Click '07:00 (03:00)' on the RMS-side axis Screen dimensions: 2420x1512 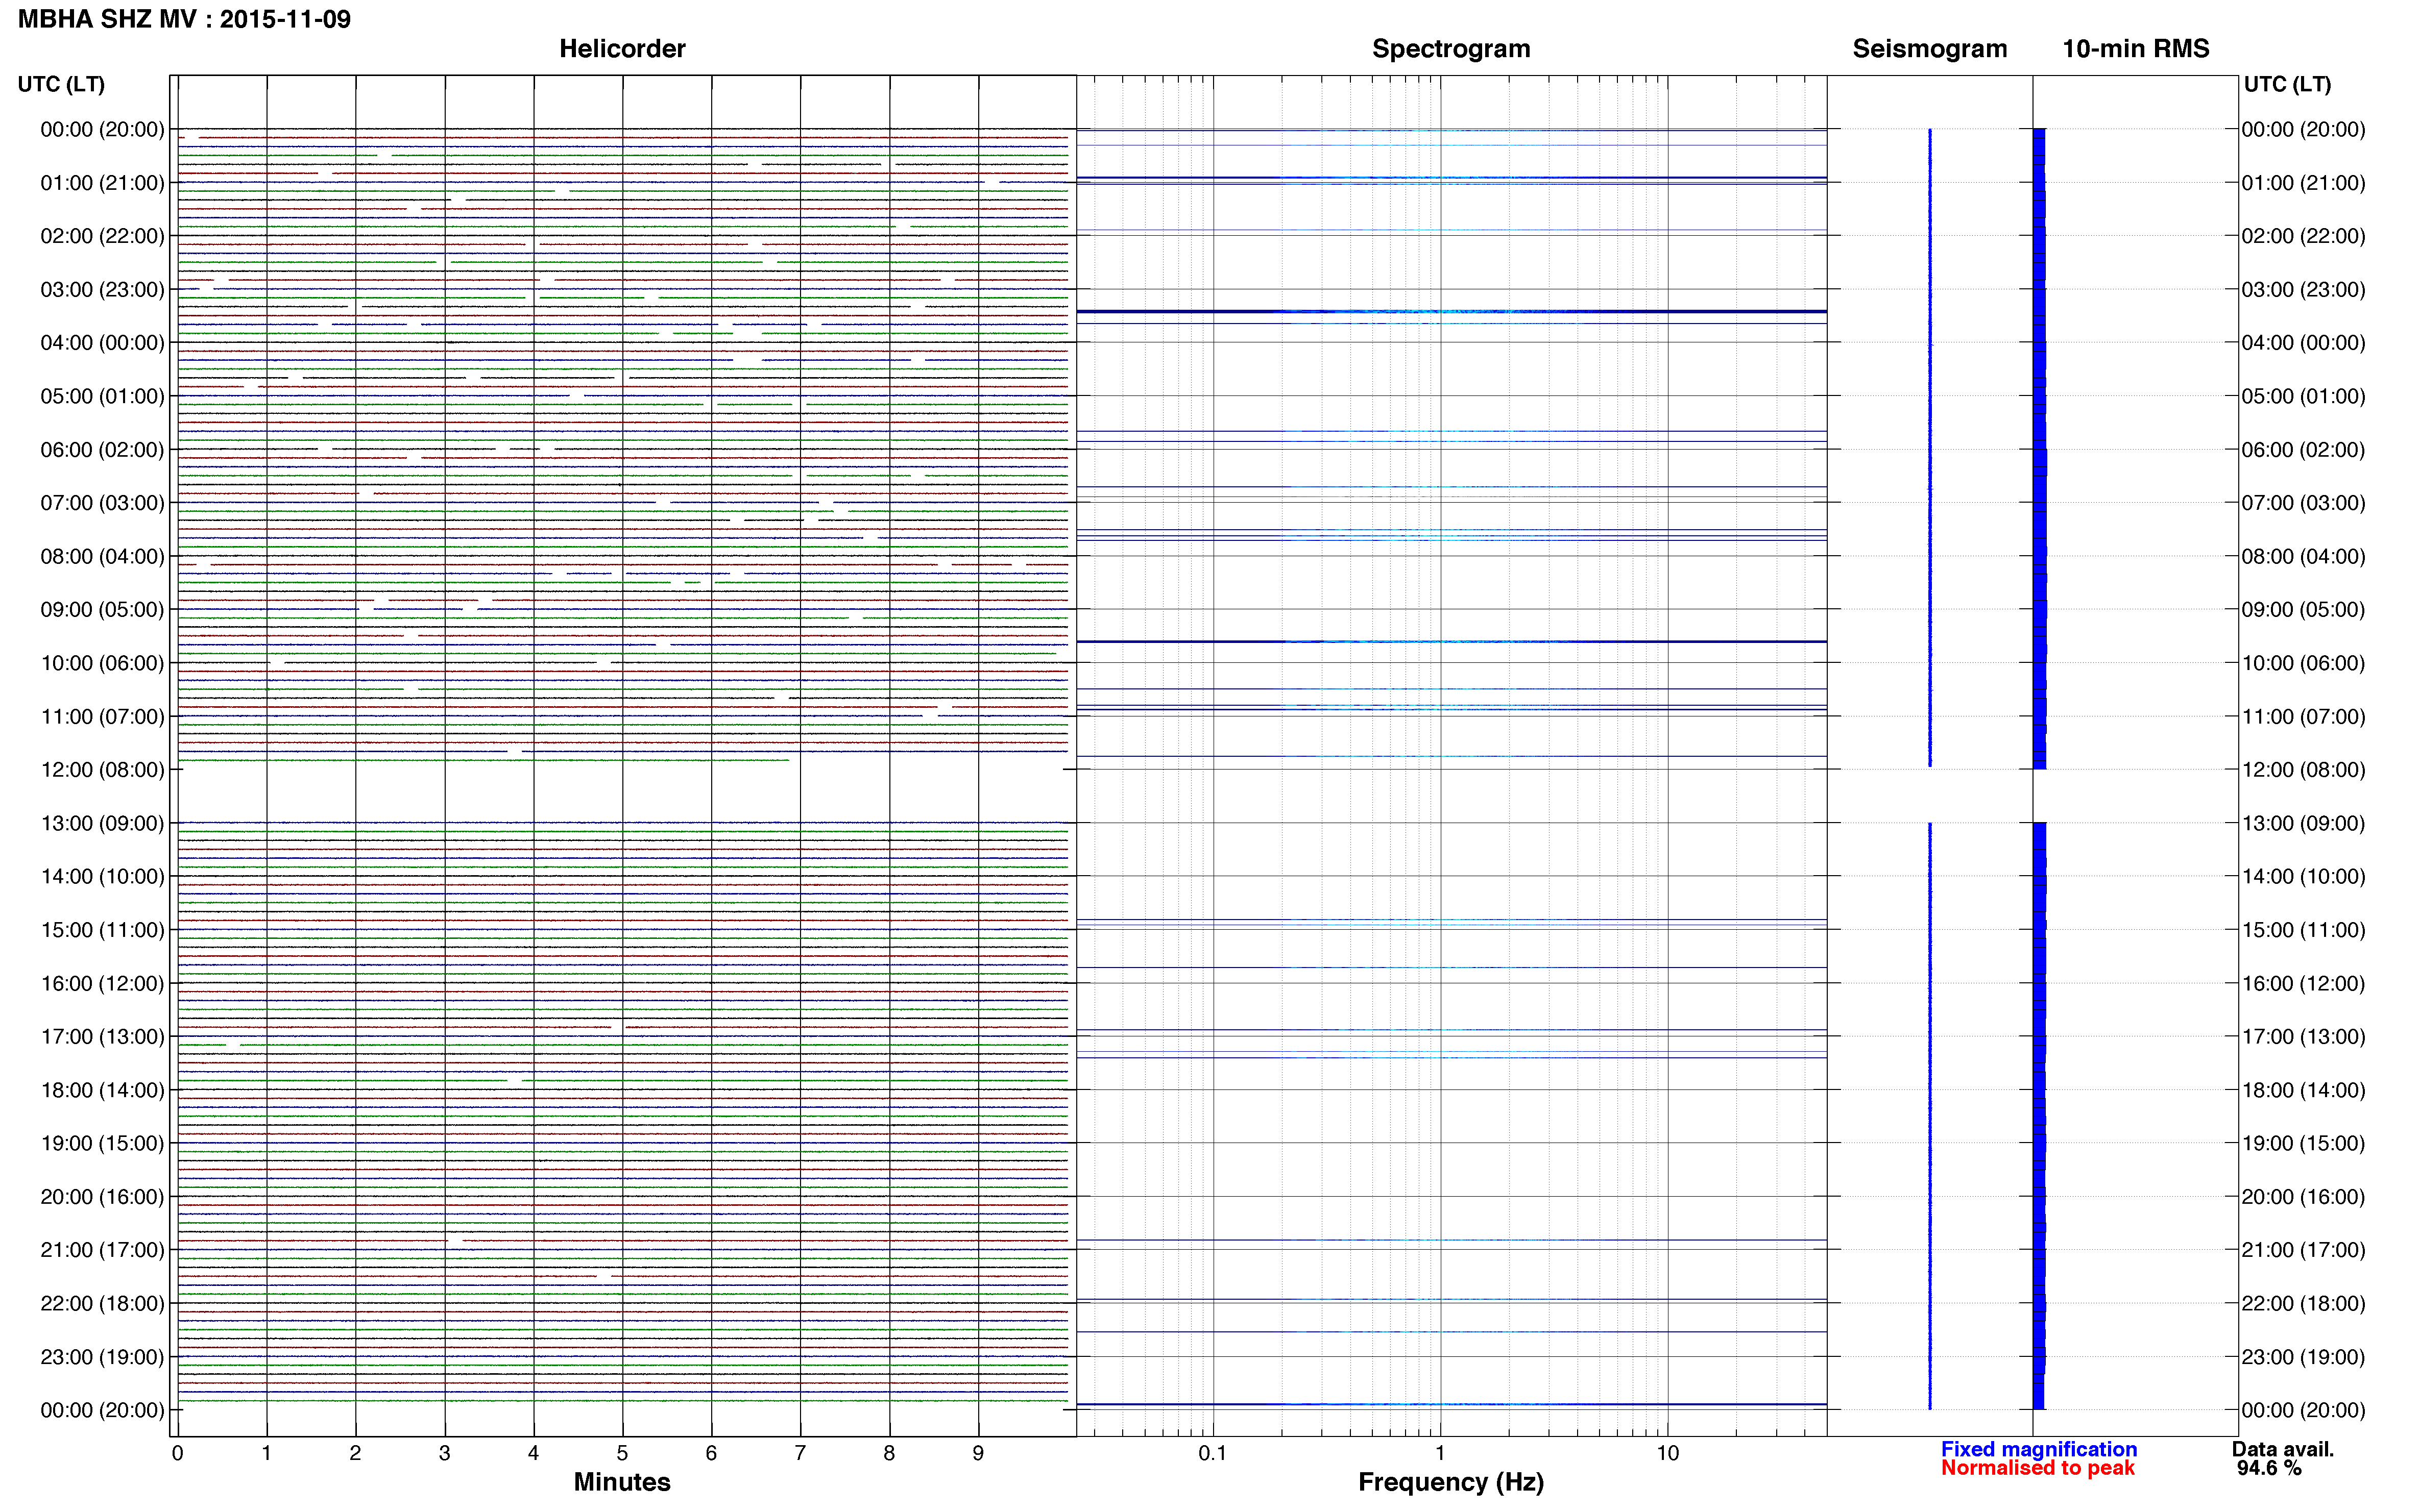tap(2303, 503)
